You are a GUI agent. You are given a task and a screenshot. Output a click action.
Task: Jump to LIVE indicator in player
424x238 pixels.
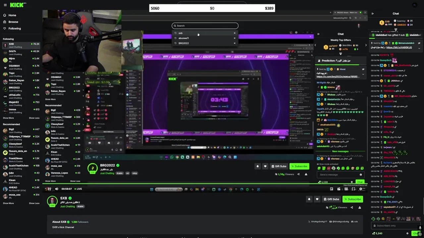pos(78,189)
